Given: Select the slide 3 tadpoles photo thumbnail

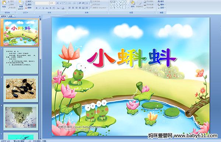Looking at the screenshot, I should [21, 89].
